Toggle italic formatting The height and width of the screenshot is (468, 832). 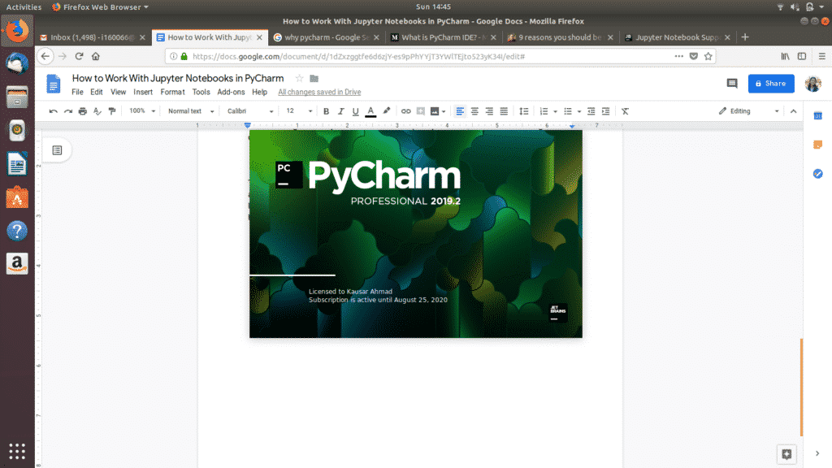pyautogui.click(x=340, y=110)
